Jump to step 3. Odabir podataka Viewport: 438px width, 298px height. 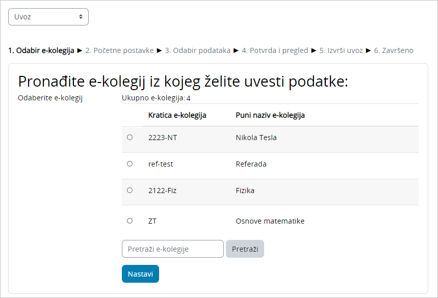click(197, 50)
